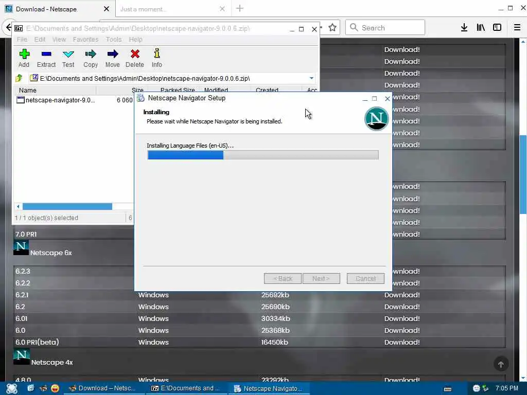Click scroll-to-top arrow button on page
The width and height of the screenshot is (527, 395).
(501, 364)
